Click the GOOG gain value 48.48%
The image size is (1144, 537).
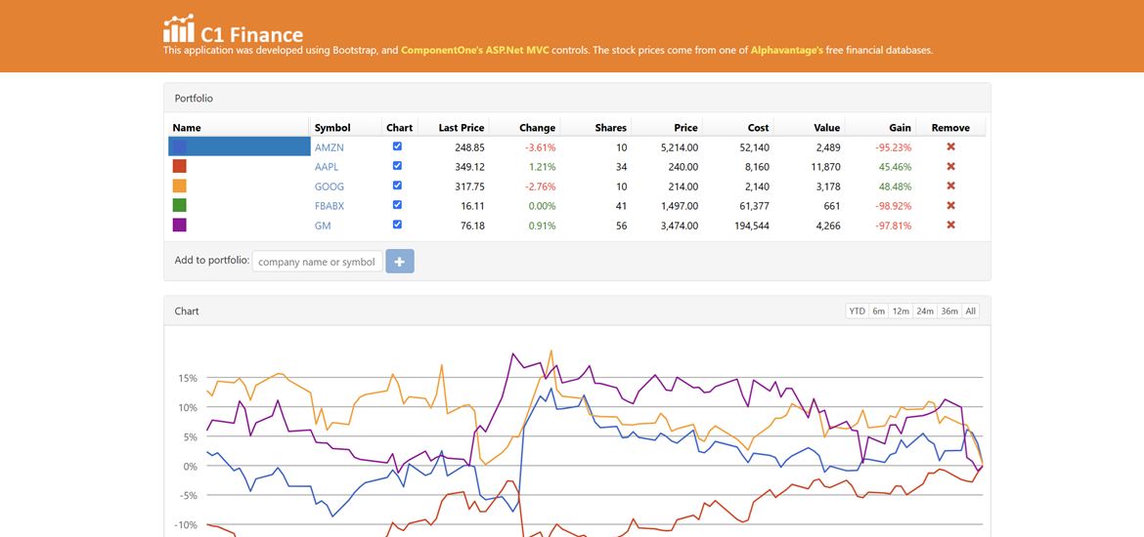[x=896, y=186]
